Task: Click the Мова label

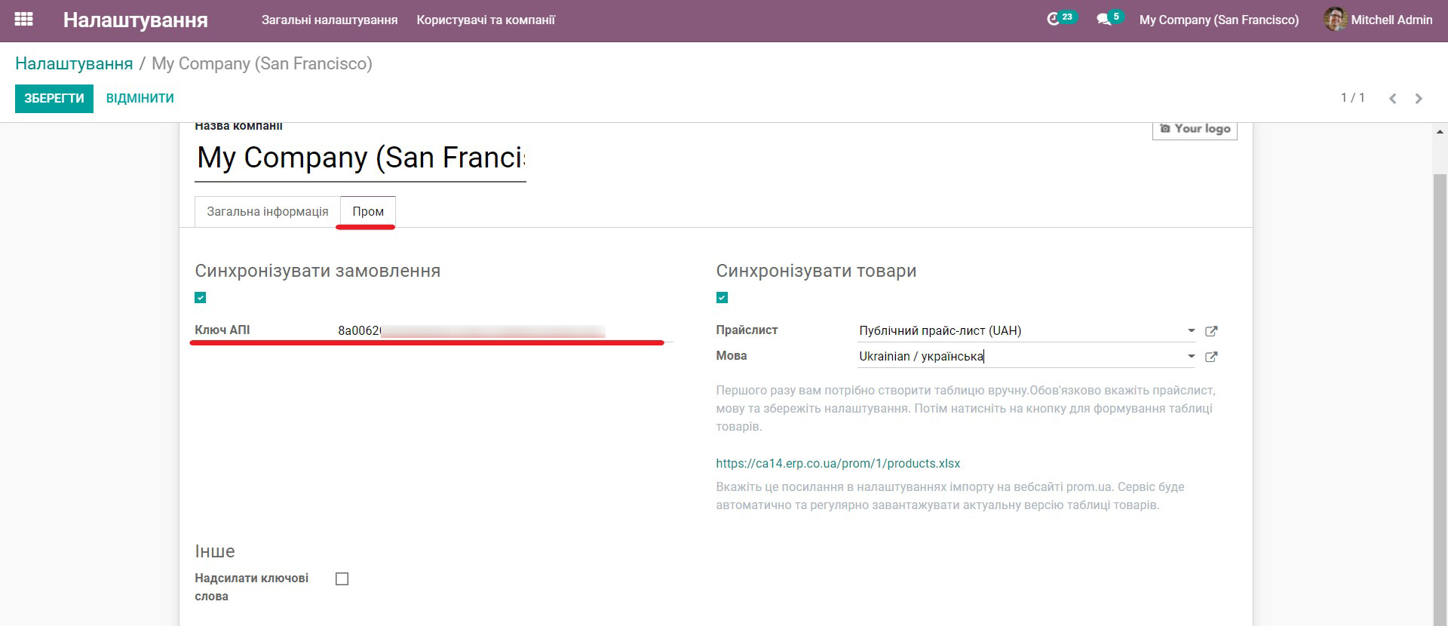Action: (x=732, y=356)
